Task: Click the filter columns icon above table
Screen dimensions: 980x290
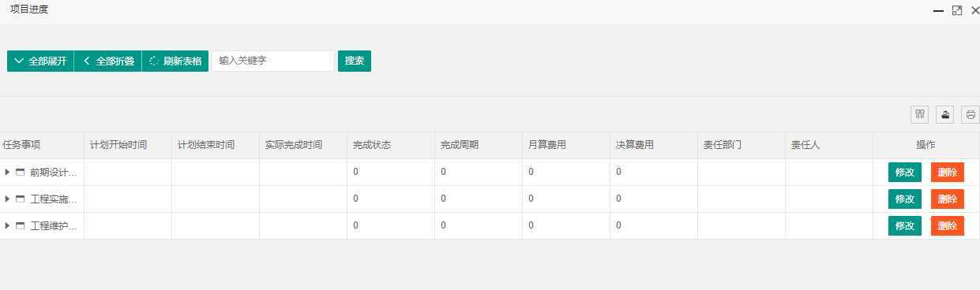Action: 920,114
